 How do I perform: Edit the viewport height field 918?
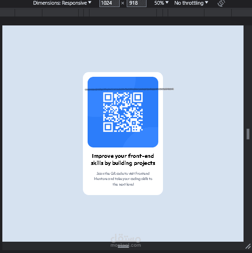[x=137, y=3]
